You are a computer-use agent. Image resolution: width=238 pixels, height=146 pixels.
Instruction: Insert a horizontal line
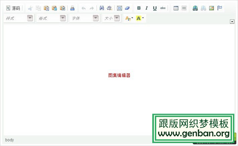pos(184,8)
